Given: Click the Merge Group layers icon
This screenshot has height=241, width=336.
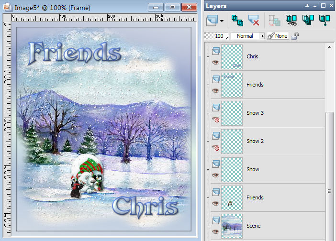Looking at the screenshot, I should pyautogui.click(x=308, y=20).
